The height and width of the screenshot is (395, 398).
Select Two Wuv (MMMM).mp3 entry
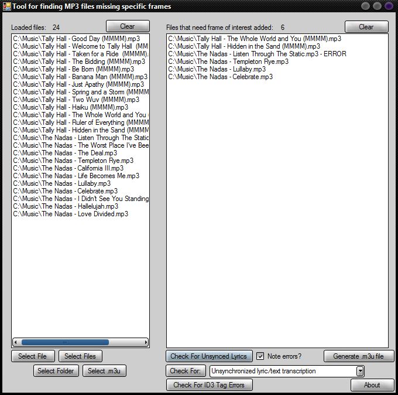tap(76, 100)
